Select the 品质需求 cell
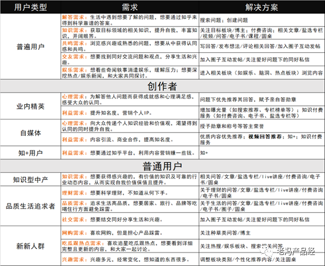Screen dimensions: 325x266 pyautogui.click(x=130, y=206)
